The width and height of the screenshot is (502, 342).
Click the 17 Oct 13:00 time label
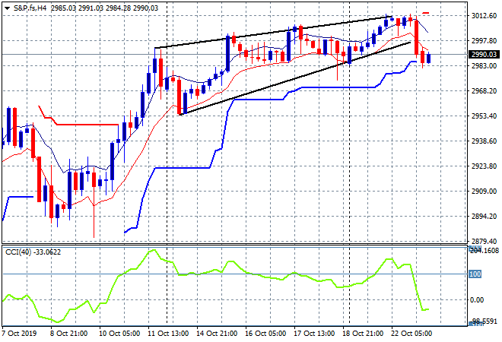click(314, 334)
